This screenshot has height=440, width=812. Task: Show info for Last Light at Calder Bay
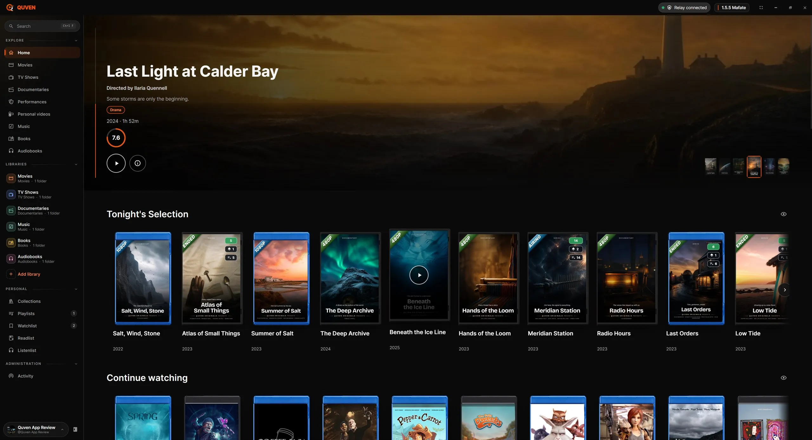coord(137,163)
